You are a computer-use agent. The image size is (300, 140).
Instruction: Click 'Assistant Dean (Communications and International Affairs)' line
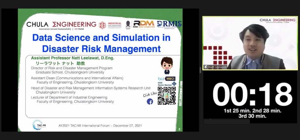[77, 78]
